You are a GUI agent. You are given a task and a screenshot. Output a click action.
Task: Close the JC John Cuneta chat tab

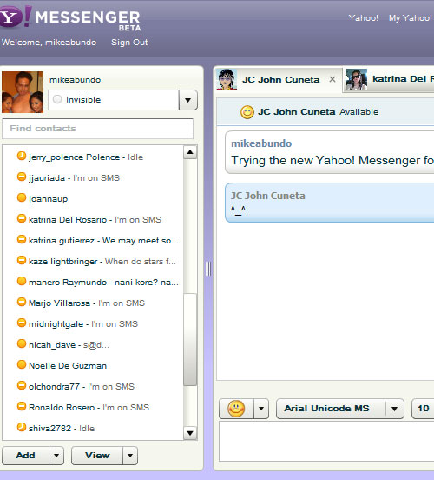click(x=332, y=80)
